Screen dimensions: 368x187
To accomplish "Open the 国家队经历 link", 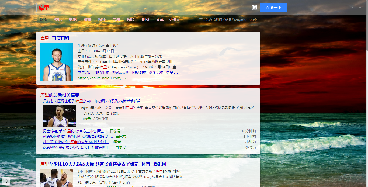I will click(x=120, y=72).
